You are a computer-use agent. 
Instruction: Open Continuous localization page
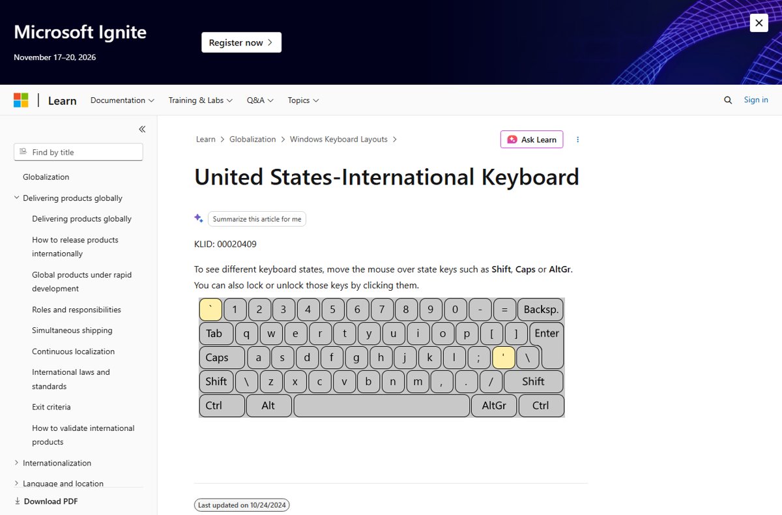pyautogui.click(x=73, y=351)
